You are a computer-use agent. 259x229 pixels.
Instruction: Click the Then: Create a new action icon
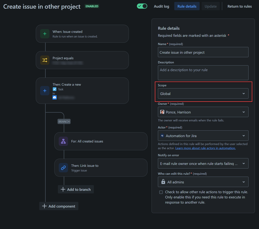(x=45, y=90)
